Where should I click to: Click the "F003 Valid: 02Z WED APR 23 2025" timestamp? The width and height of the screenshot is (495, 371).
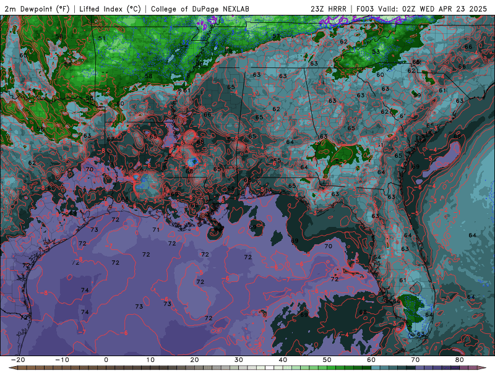(422, 9)
